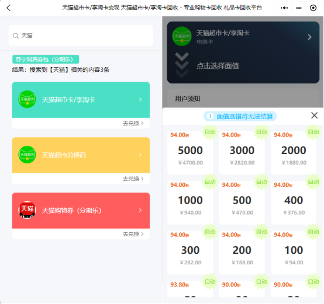Select the 300 face value option
This screenshot has width=324, height=304.
(x=190, y=253)
